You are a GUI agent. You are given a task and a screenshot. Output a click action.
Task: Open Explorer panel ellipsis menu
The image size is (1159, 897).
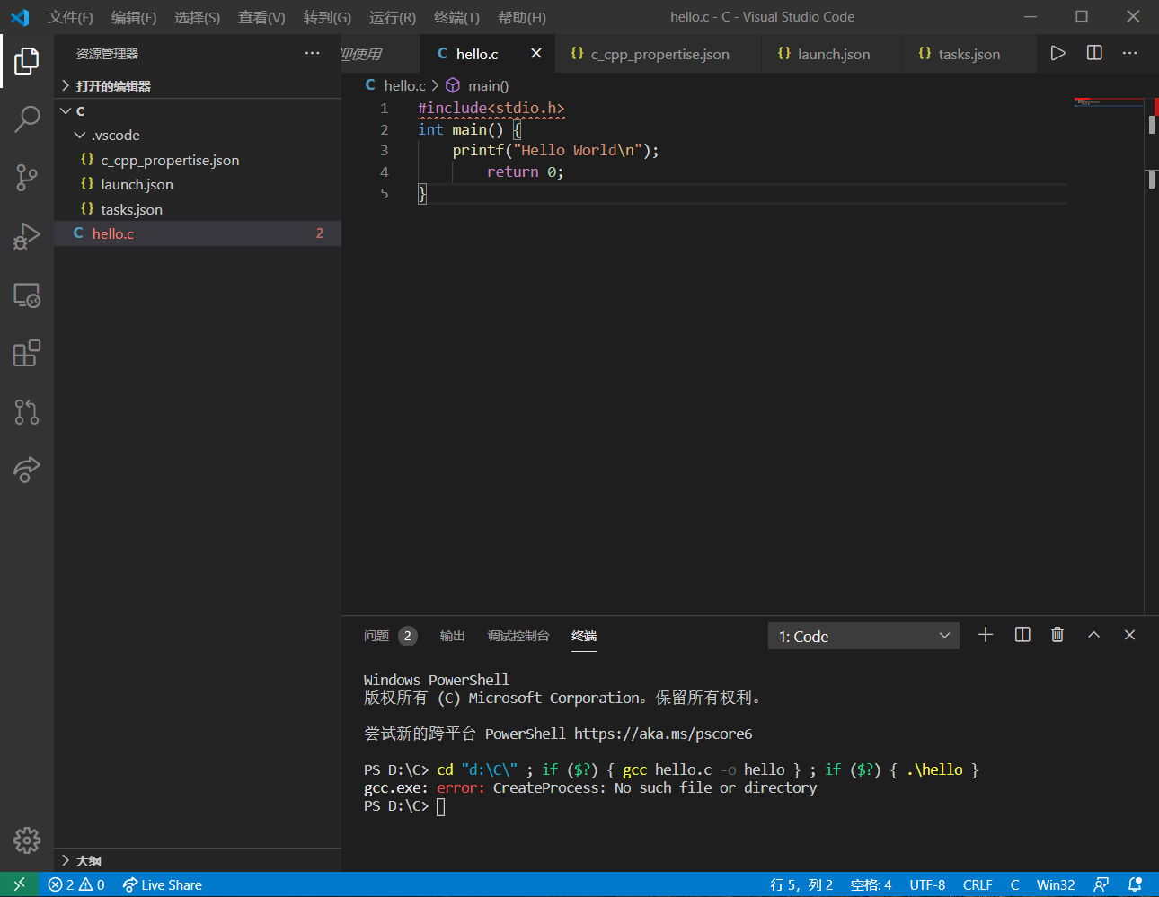pos(312,54)
